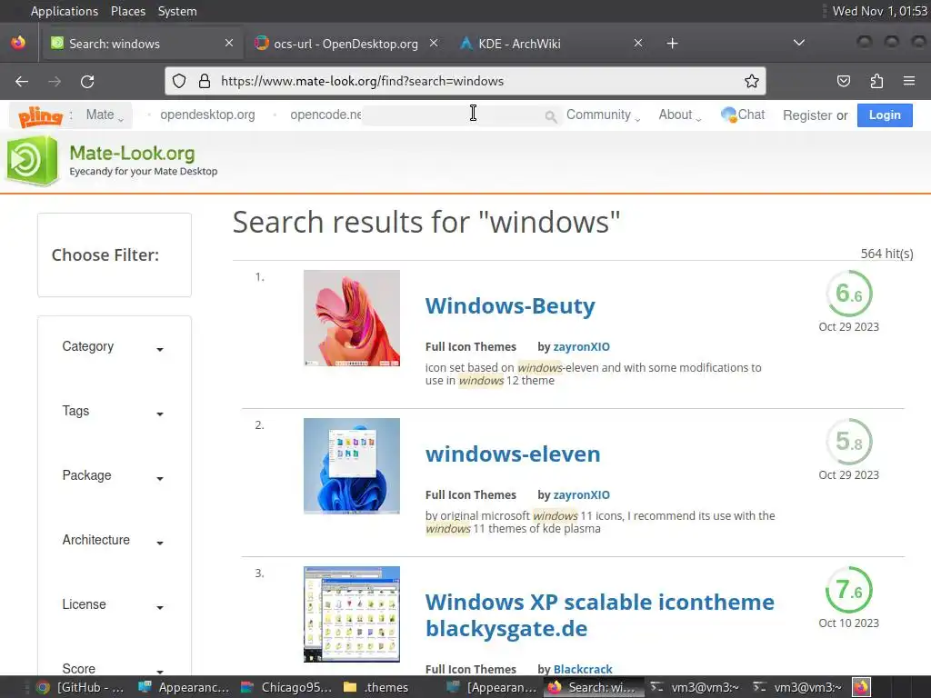The width and height of the screenshot is (931, 698).
Task: Expand the Score filter
Action: [113, 669]
